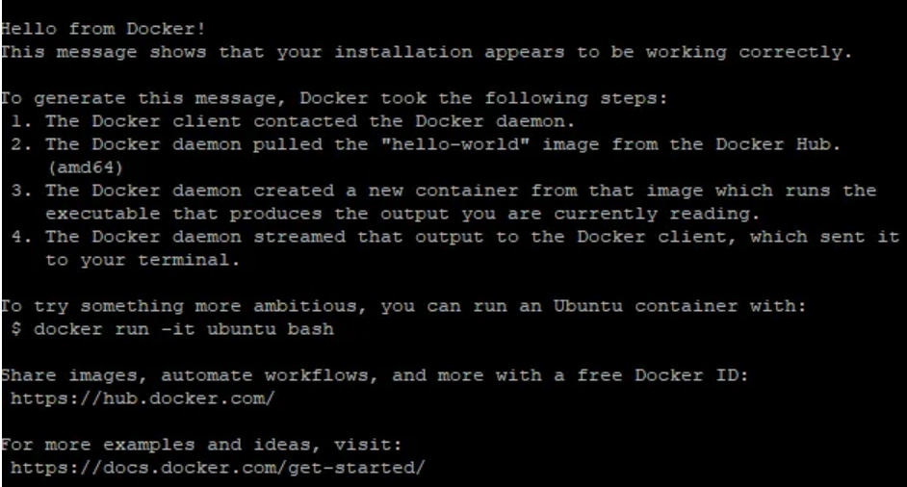Click the "To try something more ambitious" line

click(x=403, y=305)
